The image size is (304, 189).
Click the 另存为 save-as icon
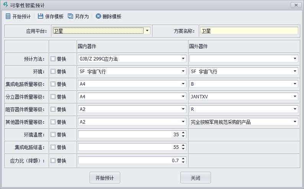[70, 16]
